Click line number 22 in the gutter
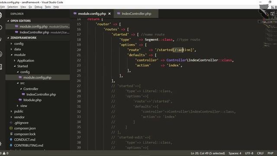Image resolution: width=277 pixels, height=156 pixels. pyautogui.click(x=79, y=60)
